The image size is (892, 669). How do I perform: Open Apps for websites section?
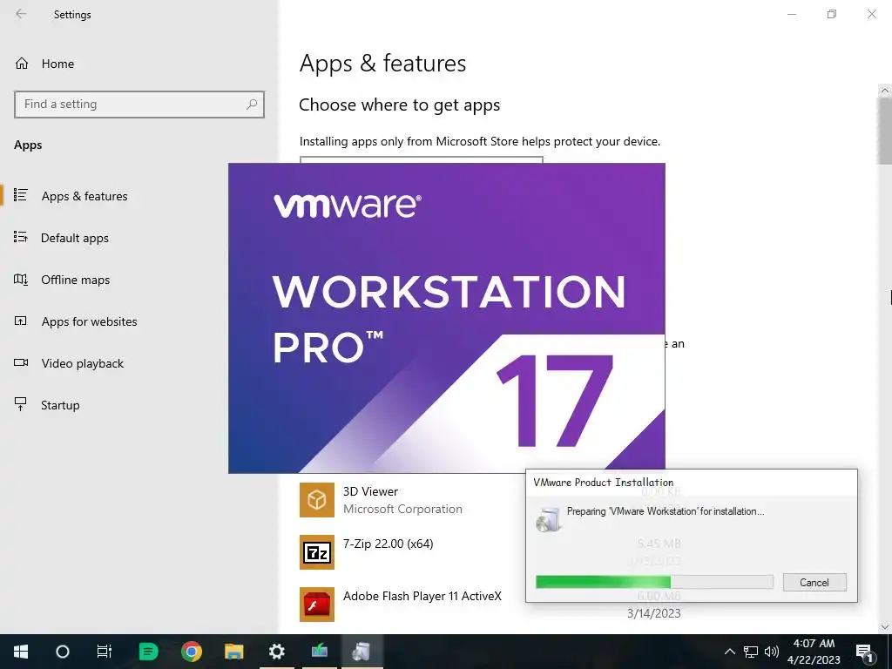(90, 321)
